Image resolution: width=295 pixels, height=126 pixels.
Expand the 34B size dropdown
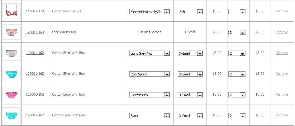click(190, 12)
